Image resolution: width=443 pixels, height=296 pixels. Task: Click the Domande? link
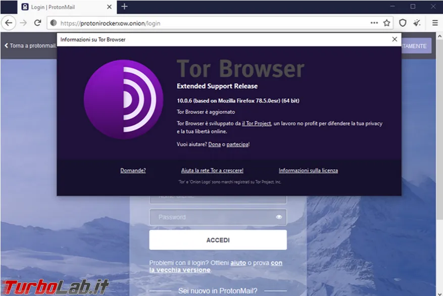[133, 170]
